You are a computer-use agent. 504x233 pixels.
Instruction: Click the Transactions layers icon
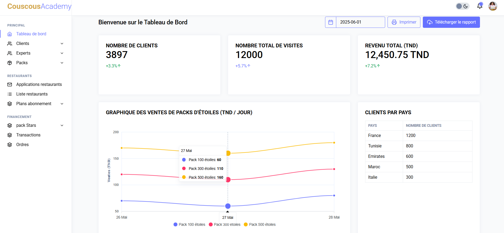pyautogui.click(x=10, y=135)
